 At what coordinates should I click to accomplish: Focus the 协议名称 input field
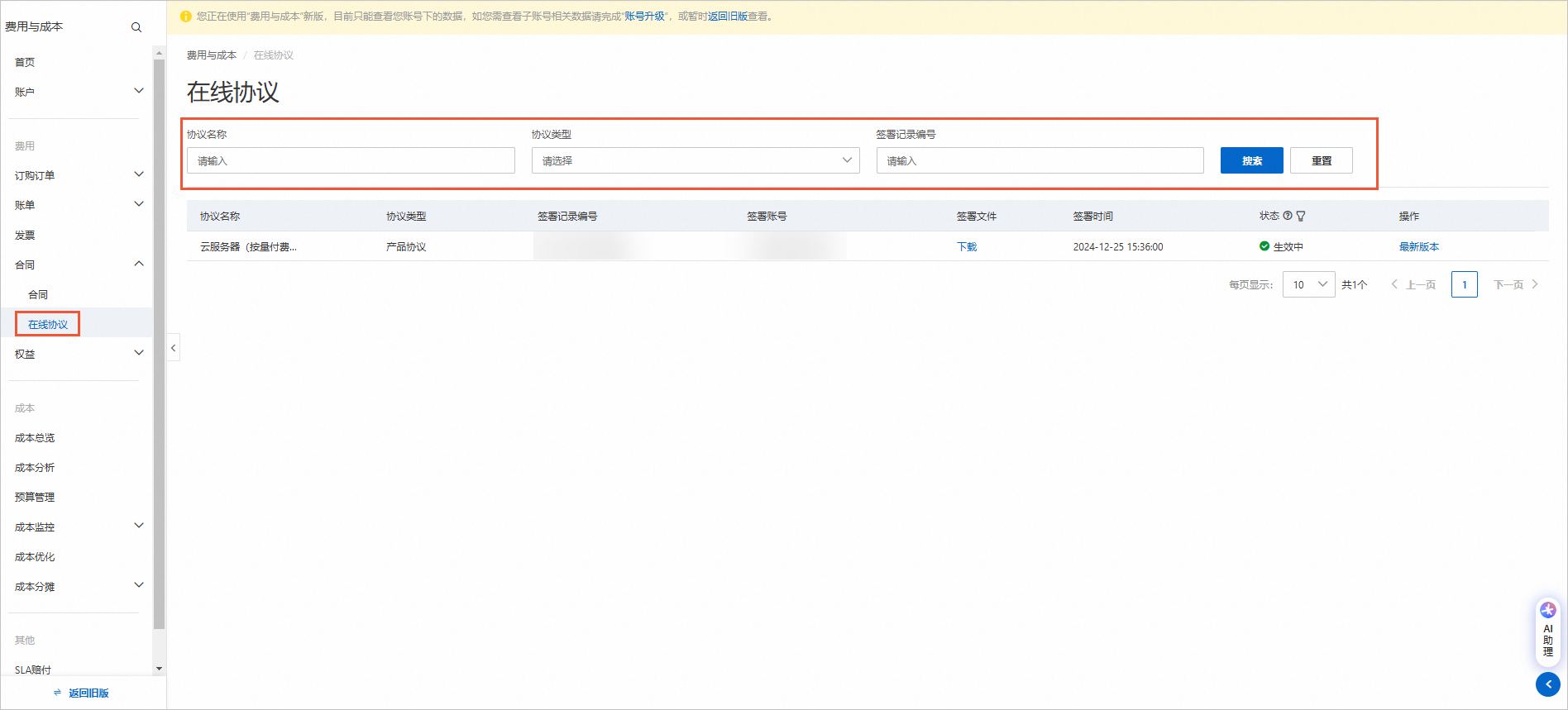(x=351, y=160)
